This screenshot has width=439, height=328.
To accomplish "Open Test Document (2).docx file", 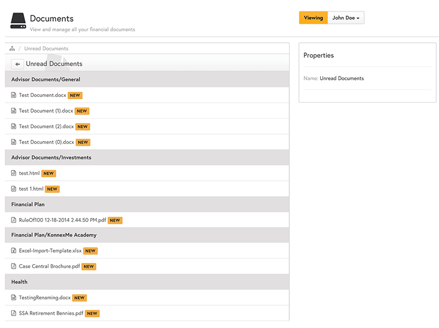I will click(46, 127).
